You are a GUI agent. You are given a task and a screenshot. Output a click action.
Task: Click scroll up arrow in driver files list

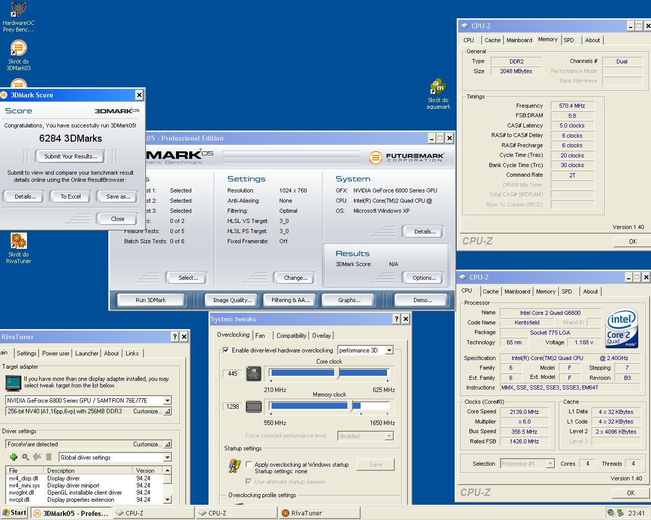(167, 470)
